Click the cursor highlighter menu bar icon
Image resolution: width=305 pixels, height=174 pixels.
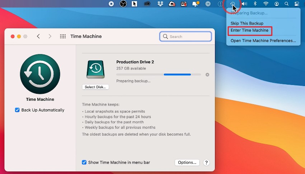coord(134,4)
